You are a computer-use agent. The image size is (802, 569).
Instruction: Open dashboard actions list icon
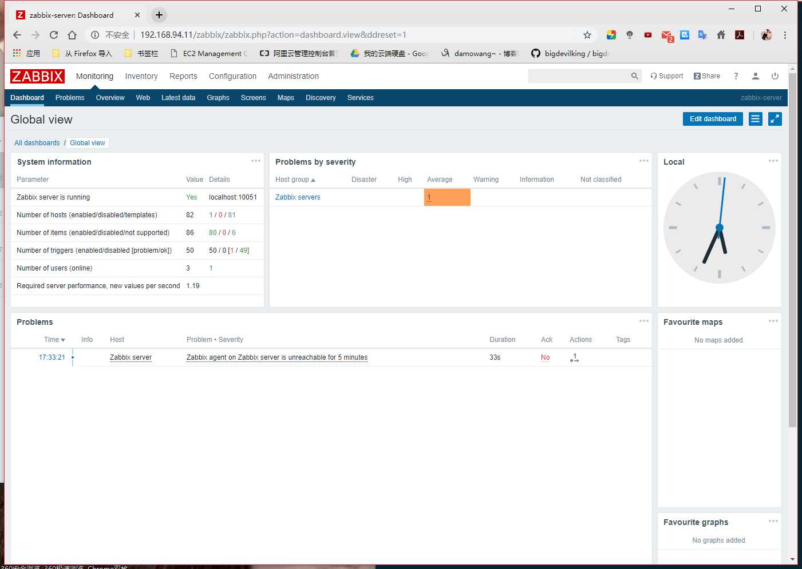tap(756, 119)
